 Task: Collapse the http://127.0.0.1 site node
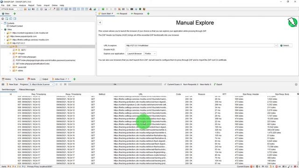click(5, 43)
